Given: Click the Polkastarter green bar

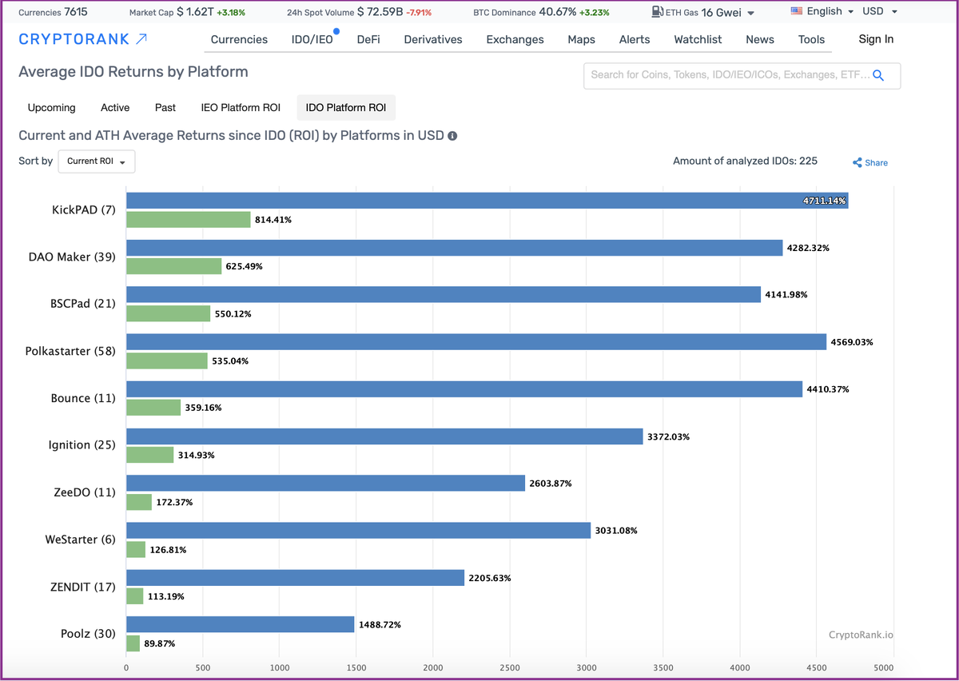Looking at the screenshot, I should coord(167,360).
